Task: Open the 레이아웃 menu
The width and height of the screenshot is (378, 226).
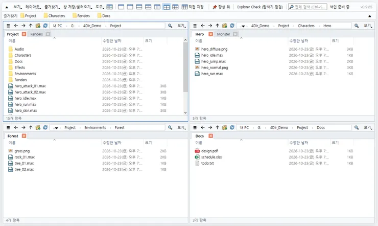Action: [x=33, y=7]
